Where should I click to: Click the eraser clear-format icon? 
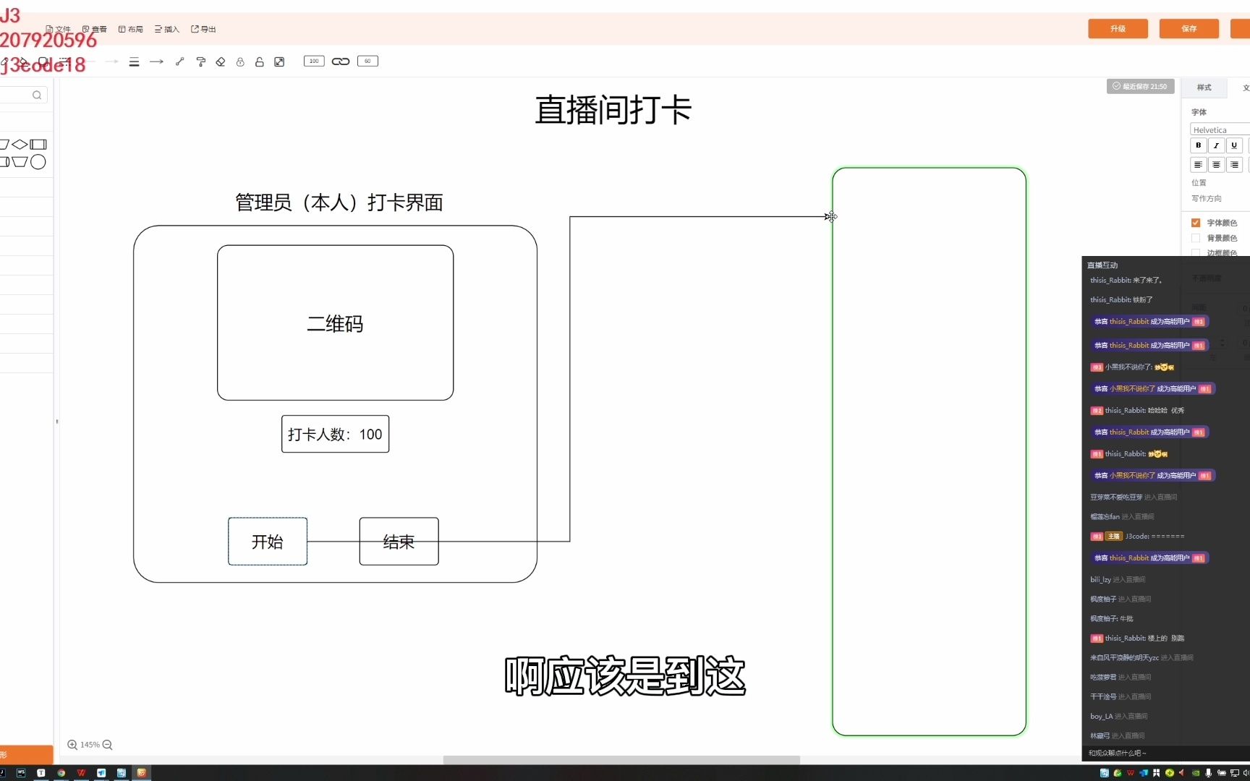coord(221,62)
